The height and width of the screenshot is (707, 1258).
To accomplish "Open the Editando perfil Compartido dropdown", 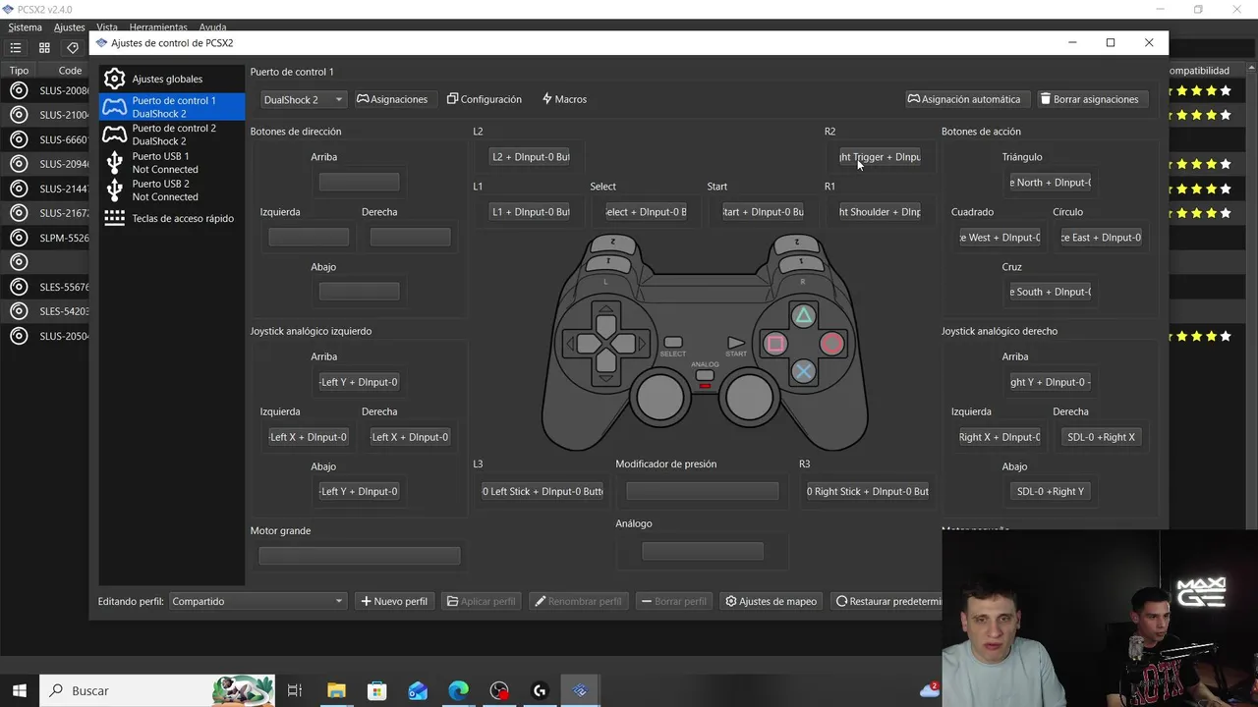I will (257, 601).
